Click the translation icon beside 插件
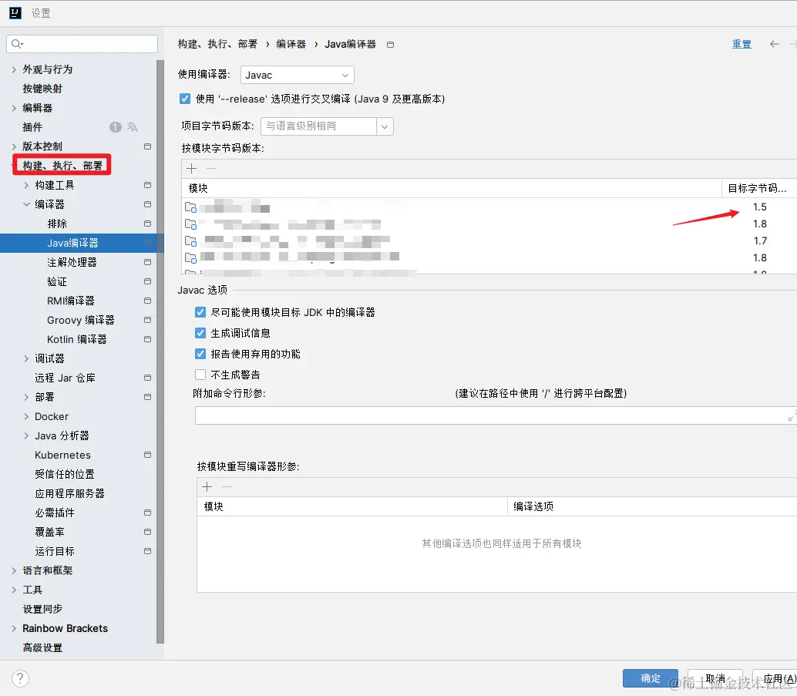 132,127
